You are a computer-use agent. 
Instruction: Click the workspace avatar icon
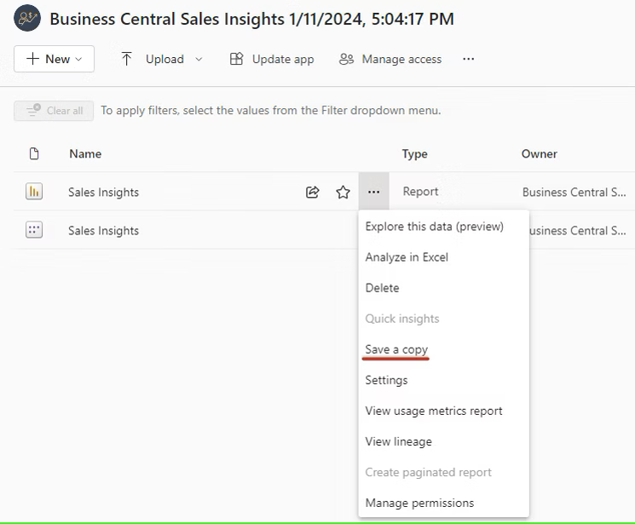tap(27, 19)
